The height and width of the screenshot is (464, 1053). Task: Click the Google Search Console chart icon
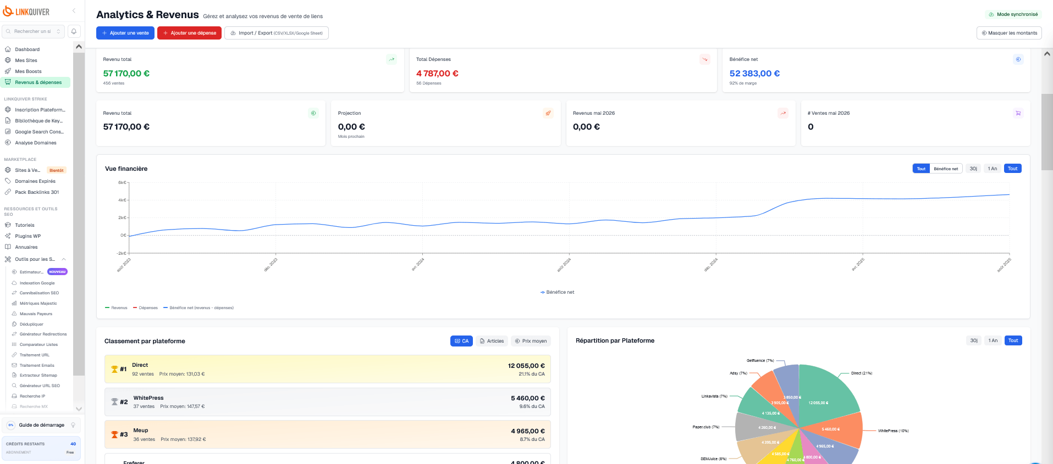(8, 132)
